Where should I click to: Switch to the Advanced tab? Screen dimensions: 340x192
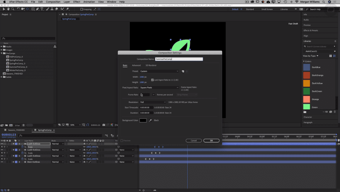pos(136,65)
